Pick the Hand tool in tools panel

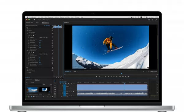(x=55, y=96)
